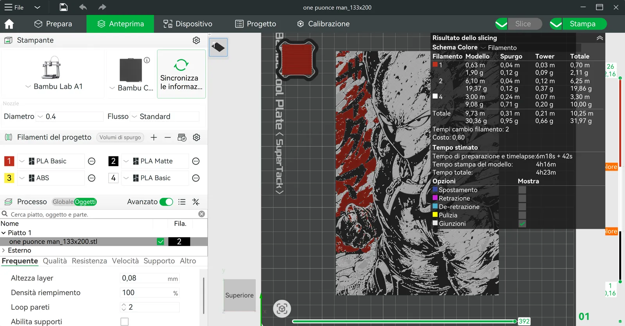Save the project with the floppy icon
The width and height of the screenshot is (625, 326).
click(64, 7)
